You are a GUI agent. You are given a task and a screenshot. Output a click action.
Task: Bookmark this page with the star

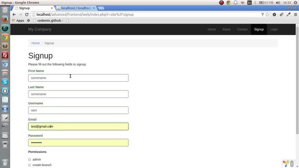pyautogui.click(x=267, y=14)
